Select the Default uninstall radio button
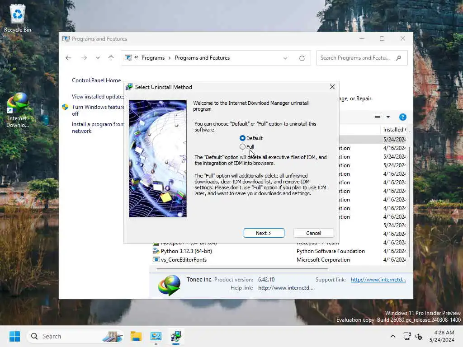The width and height of the screenshot is (463, 347). tap(242, 138)
